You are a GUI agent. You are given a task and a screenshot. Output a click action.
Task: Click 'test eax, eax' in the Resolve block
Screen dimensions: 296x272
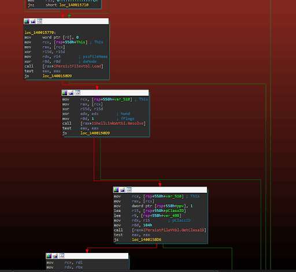[x=80, y=128]
